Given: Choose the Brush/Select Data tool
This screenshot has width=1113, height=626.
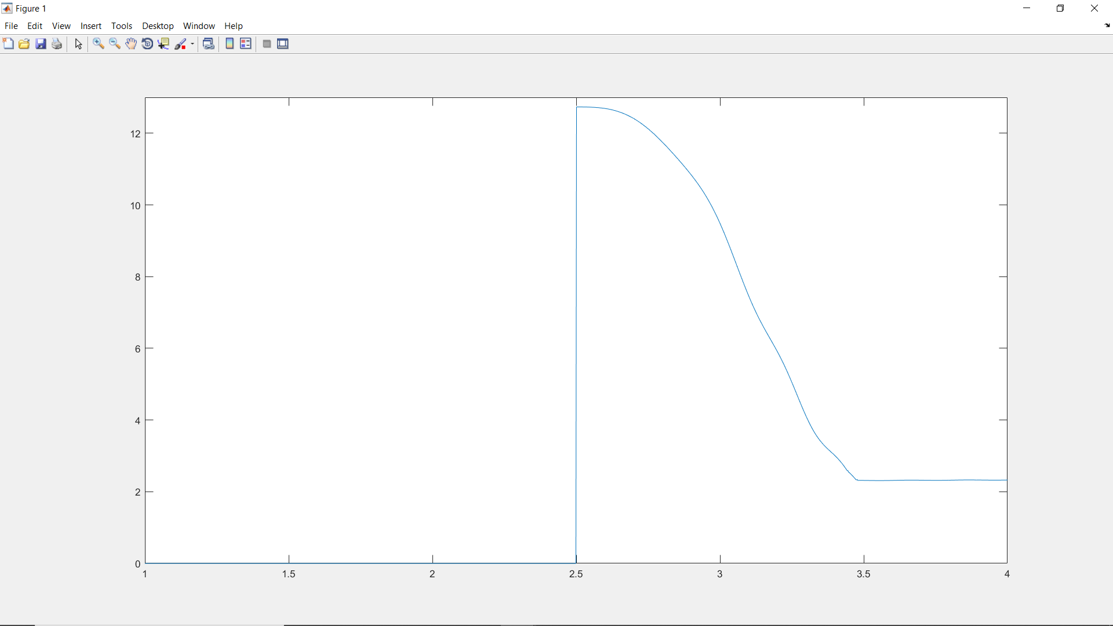Looking at the screenshot, I should pos(180,44).
